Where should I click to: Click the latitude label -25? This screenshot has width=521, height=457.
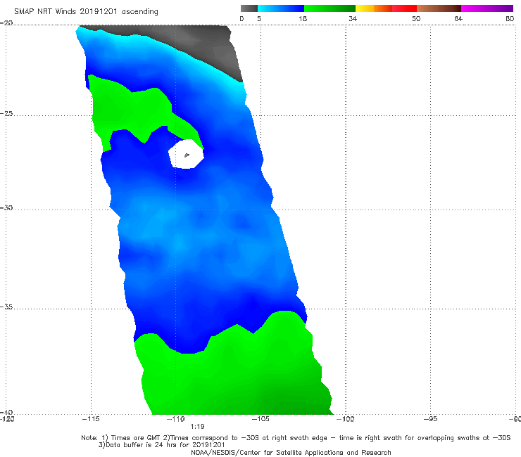[x=6, y=113]
